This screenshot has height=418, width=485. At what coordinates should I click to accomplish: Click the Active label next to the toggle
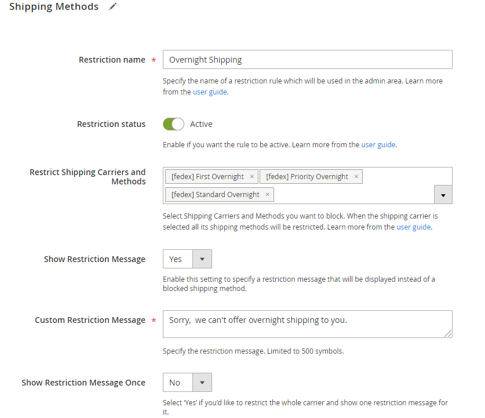pos(201,124)
